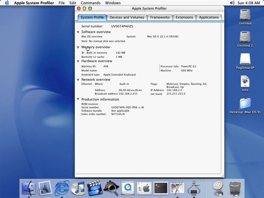Viewport: 264px width, 198px height.
Task: Expand the Built-in memory details
Action: click(x=83, y=53)
